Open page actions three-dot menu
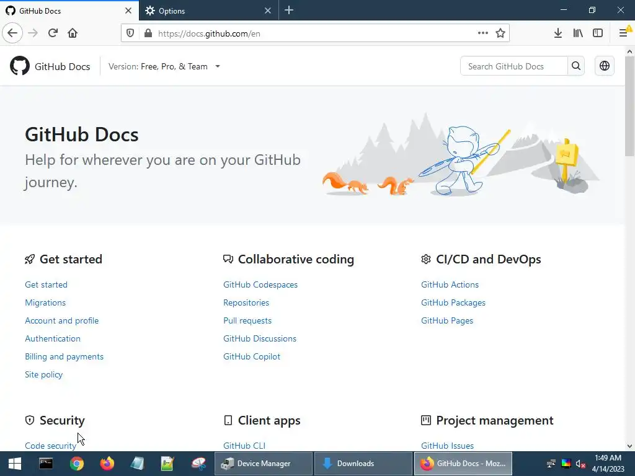The width and height of the screenshot is (635, 476). tap(482, 33)
